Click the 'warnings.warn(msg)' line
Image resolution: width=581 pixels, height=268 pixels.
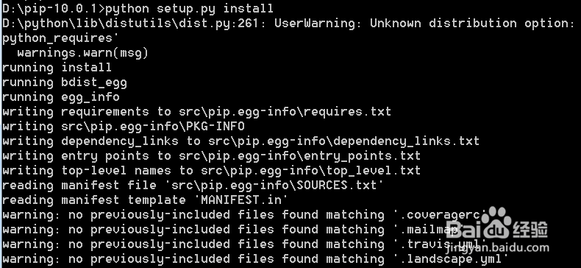pos(82,53)
